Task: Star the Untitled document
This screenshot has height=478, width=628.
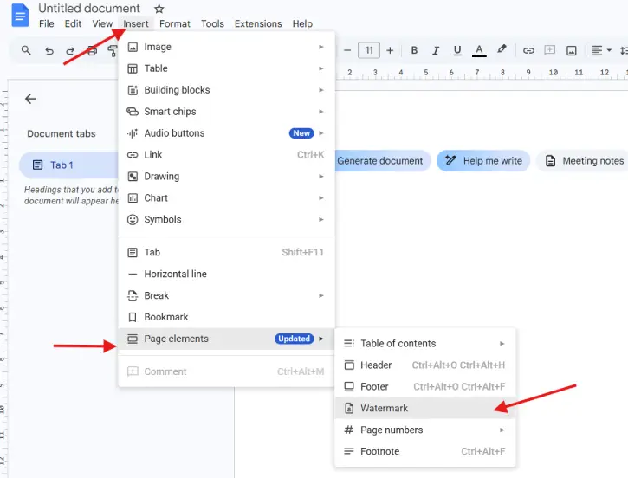Action: click(159, 9)
